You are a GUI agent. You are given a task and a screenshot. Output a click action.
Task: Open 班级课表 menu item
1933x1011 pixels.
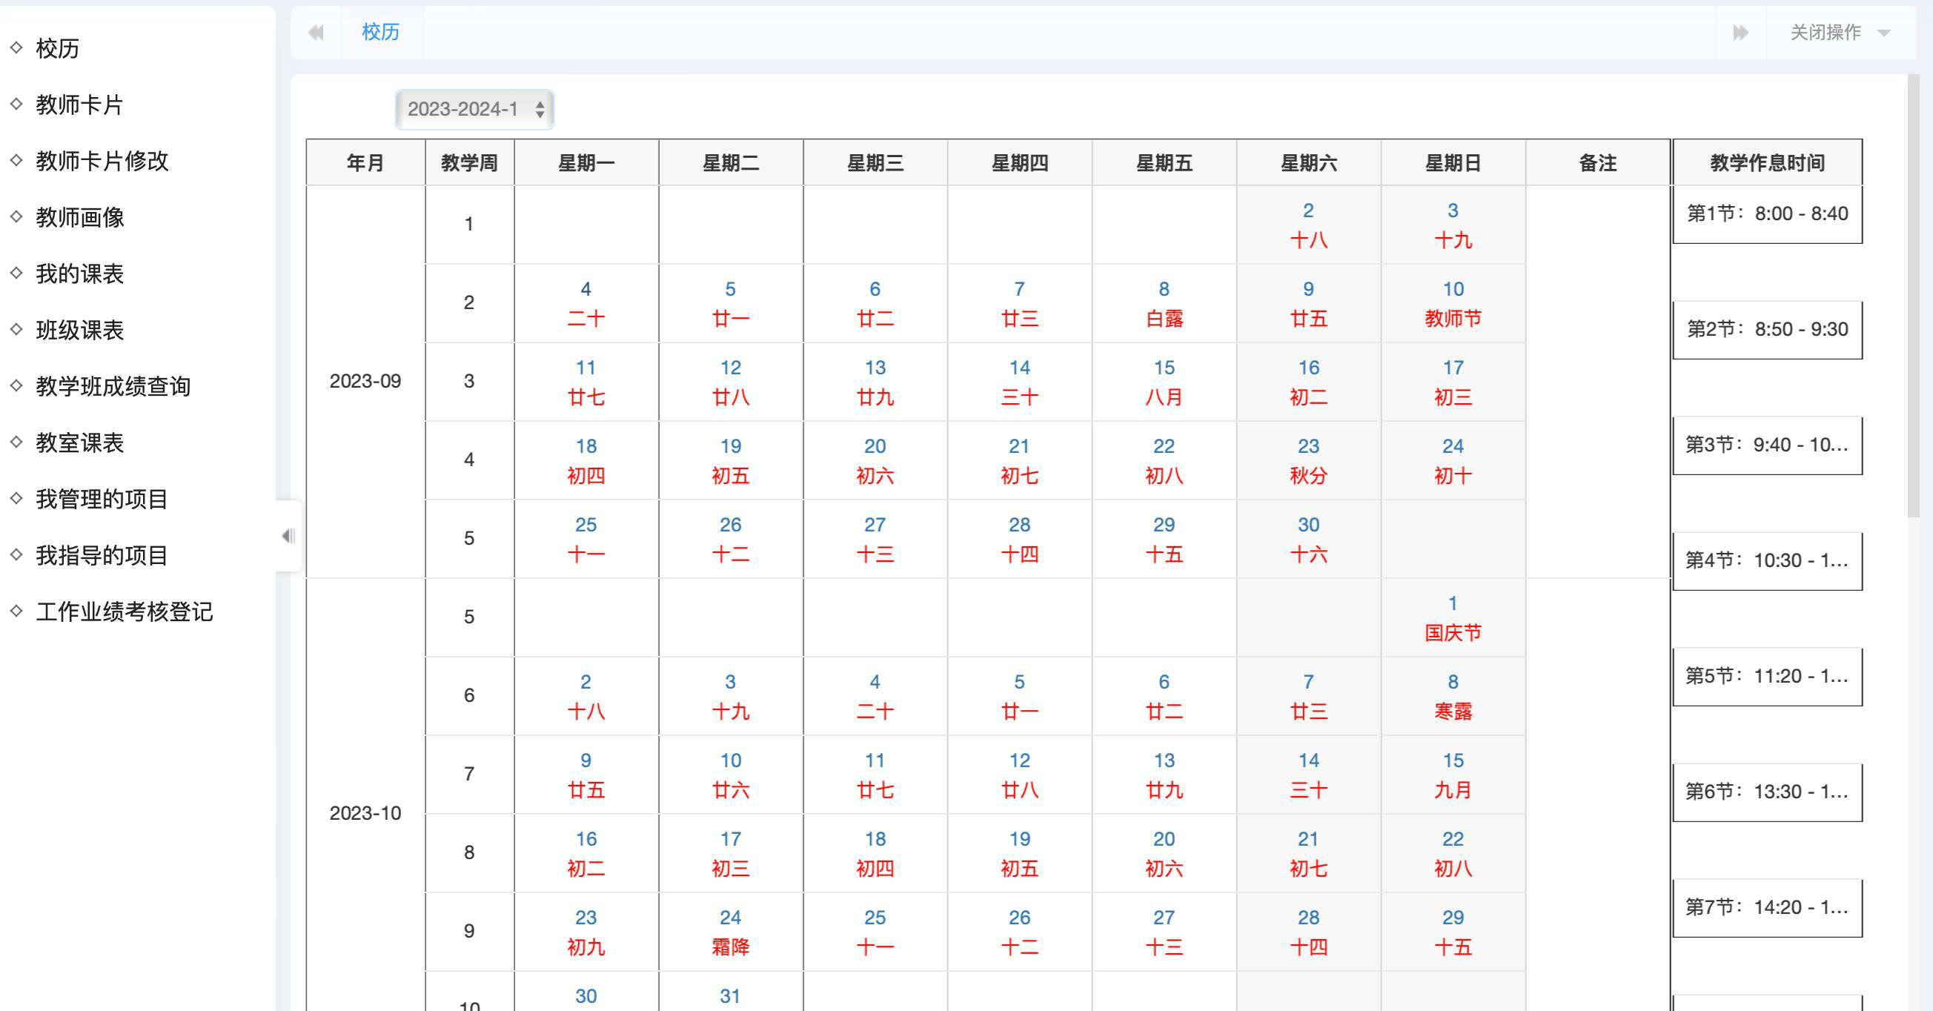[79, 330]
